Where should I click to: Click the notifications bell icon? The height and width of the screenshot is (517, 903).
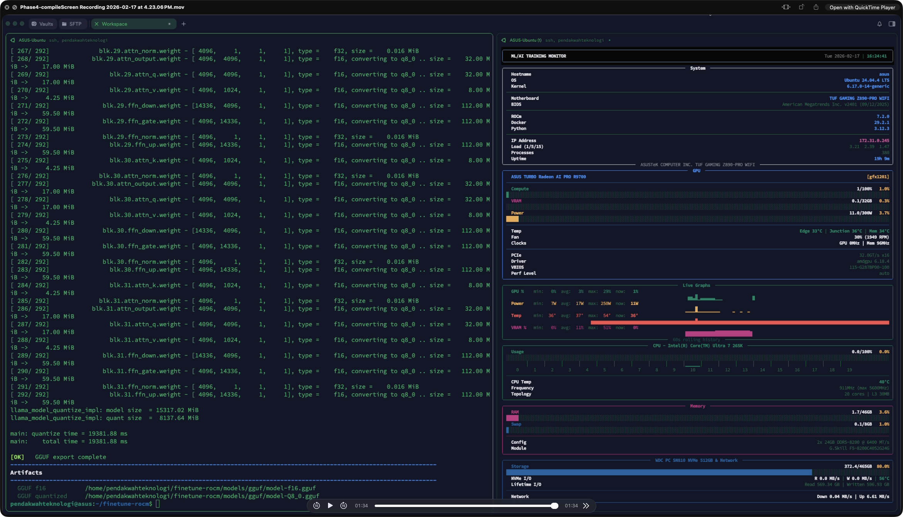tap(879, 24)
